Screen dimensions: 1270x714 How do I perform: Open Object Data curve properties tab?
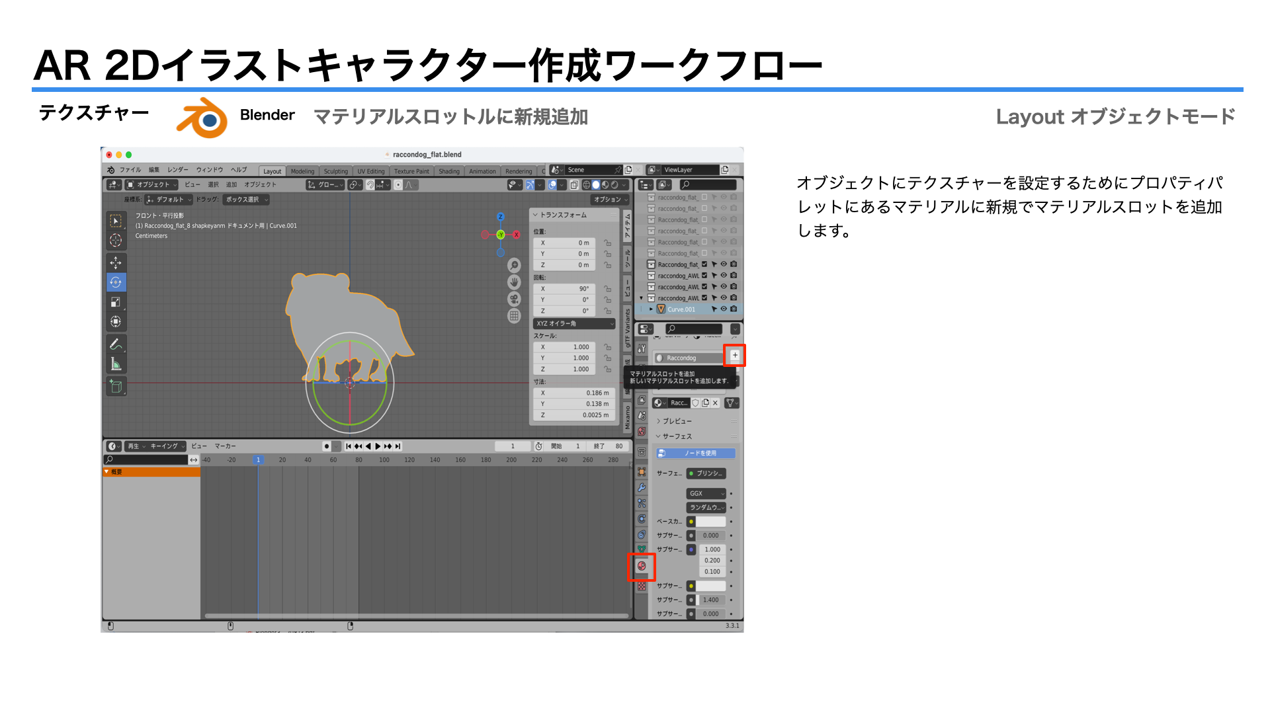coord(642,549)
